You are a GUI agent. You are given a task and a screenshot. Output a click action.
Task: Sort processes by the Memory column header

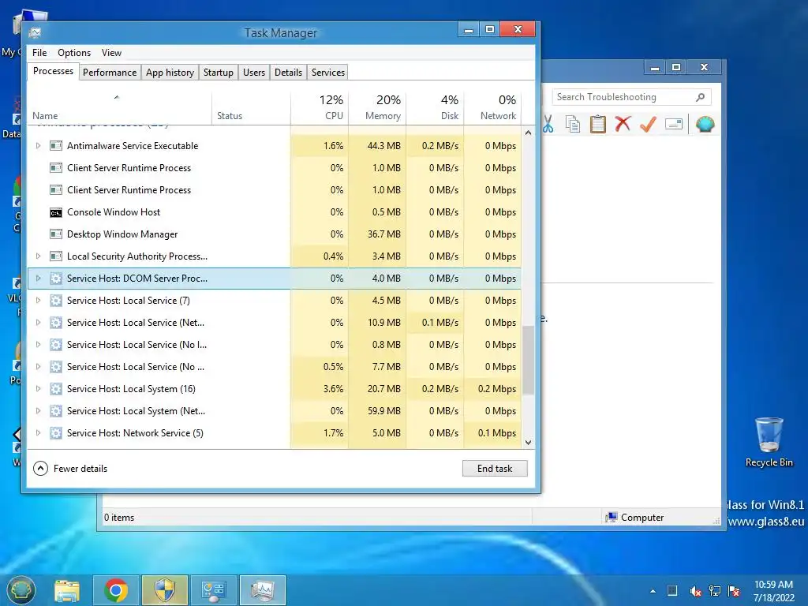[378, 107]
